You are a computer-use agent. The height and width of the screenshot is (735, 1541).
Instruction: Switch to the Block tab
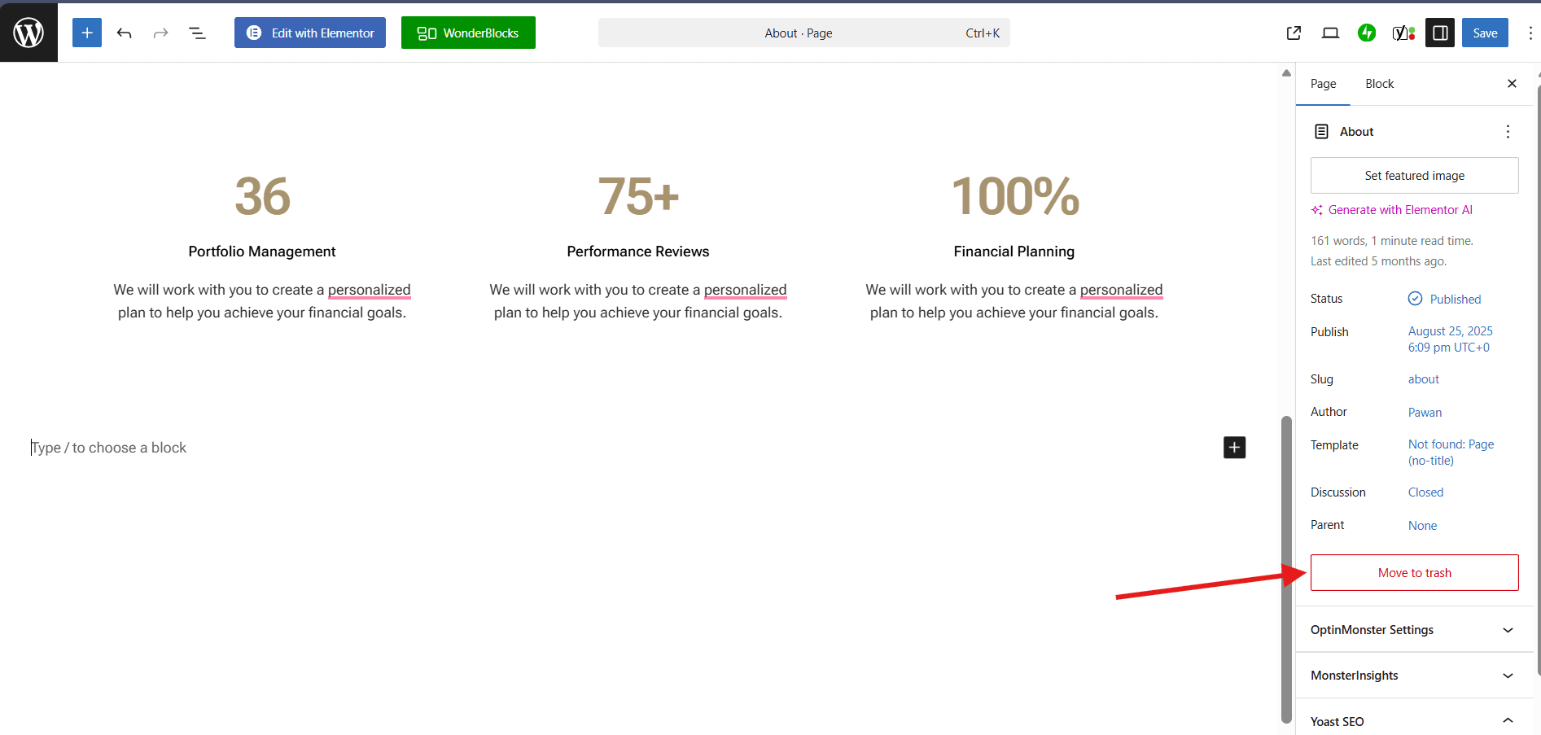click(1379, 84)
